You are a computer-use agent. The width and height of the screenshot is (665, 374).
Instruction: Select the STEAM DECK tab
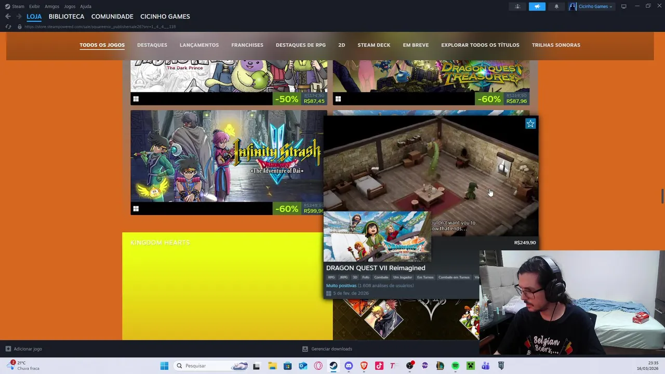374,45
